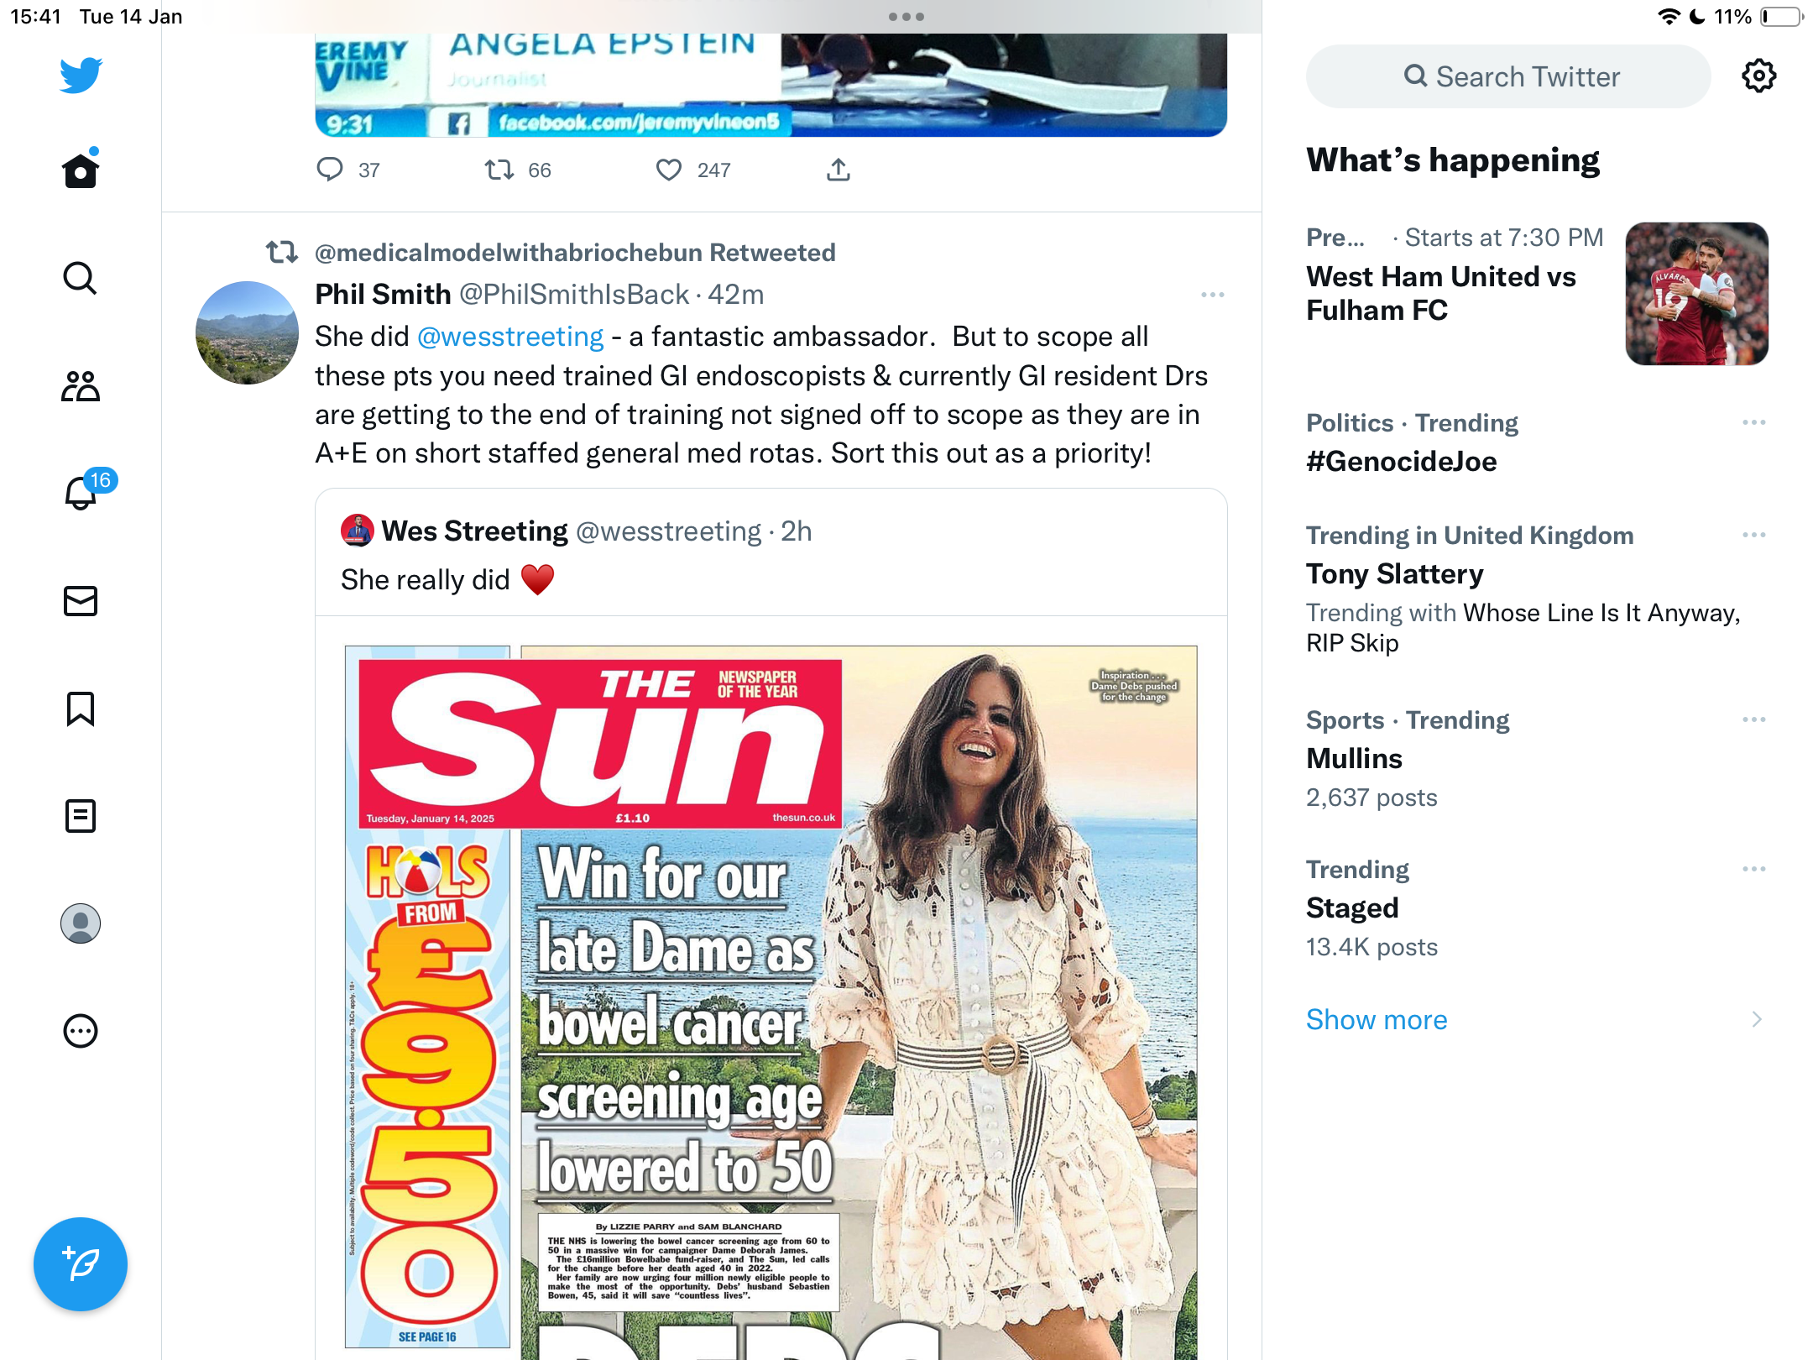The height and width of the screenshot is (1360, 1813).
Task: Open profile avatar in sidebar
Action: point(81,923)
